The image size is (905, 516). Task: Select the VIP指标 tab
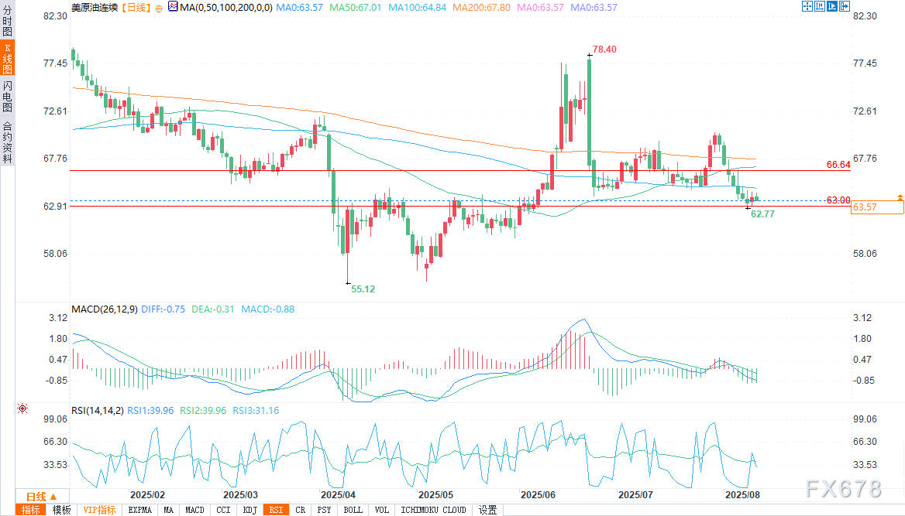point(99,510)
